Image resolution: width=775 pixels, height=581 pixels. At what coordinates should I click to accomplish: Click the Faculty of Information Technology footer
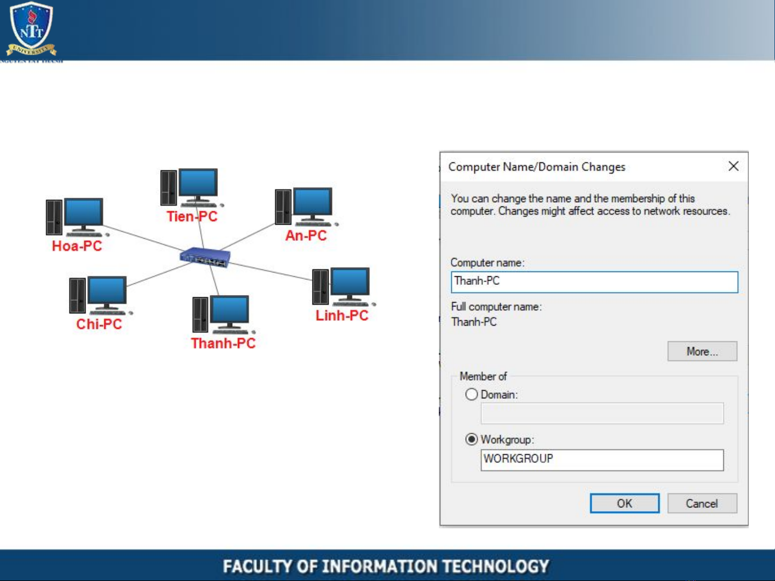point(386,566)
